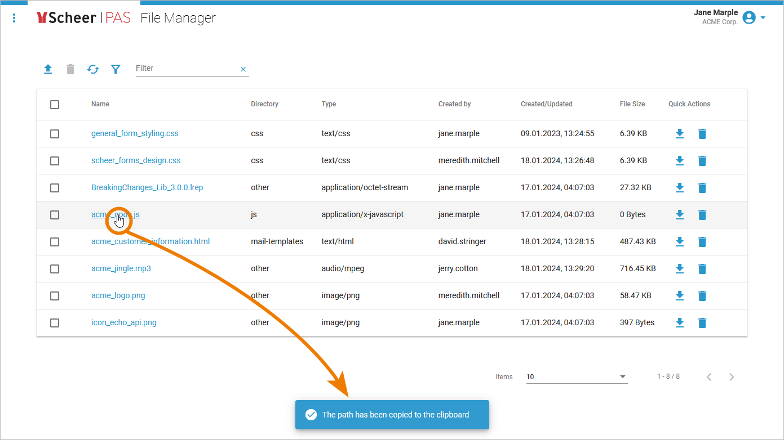This screenshot has height=440, width=784.
Task: Check the BreakingChanges_Lib_3.0.0.lrep row checkbox
Action: [x=55, y=188]
